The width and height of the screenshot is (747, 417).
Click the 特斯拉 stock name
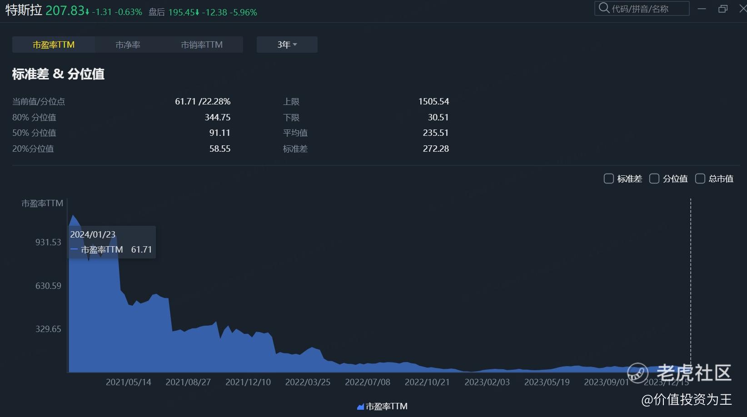coord(24,10)
